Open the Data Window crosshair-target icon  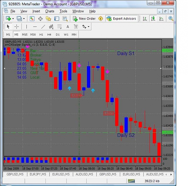40,19
